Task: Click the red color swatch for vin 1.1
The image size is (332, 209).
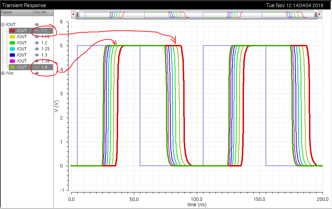Action: pyautogui.click(x=12, y=31)
